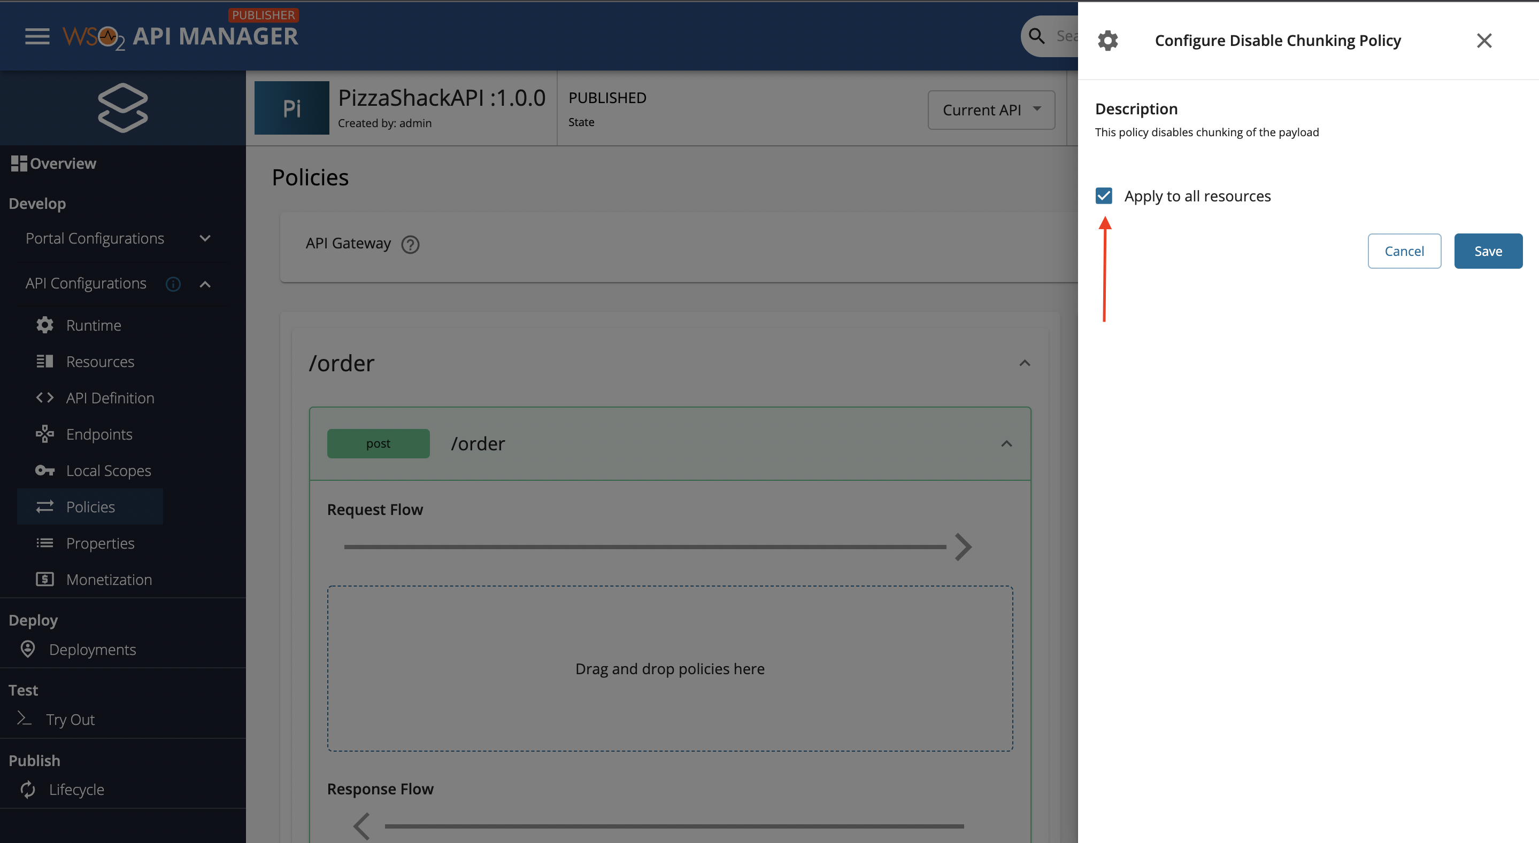Click the Try Out terminal icon

click(x=24, y=718)
